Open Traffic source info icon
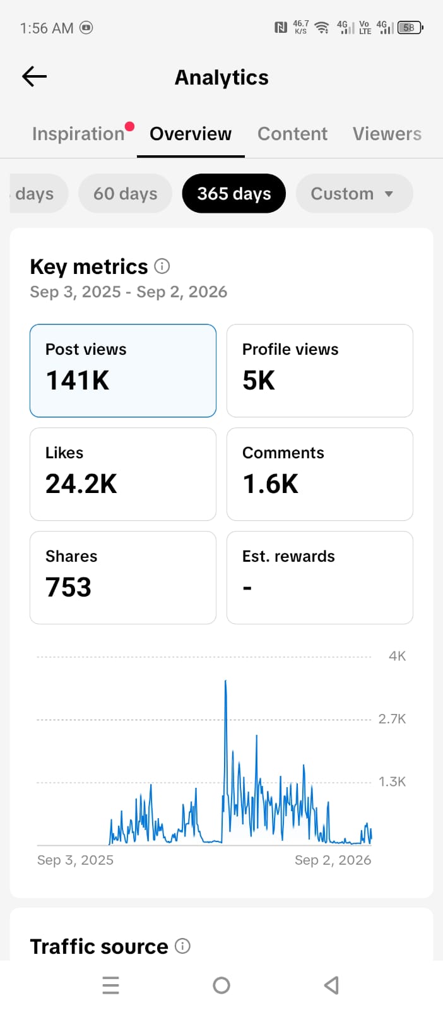Screen dimensions: 443x1010 tap(182, 946)
